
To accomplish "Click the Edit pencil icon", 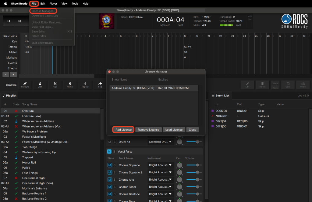I will tap(247, 85).
